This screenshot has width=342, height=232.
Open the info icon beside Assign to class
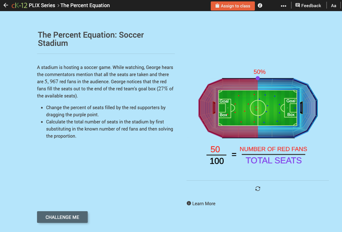[x=260, y=5]
